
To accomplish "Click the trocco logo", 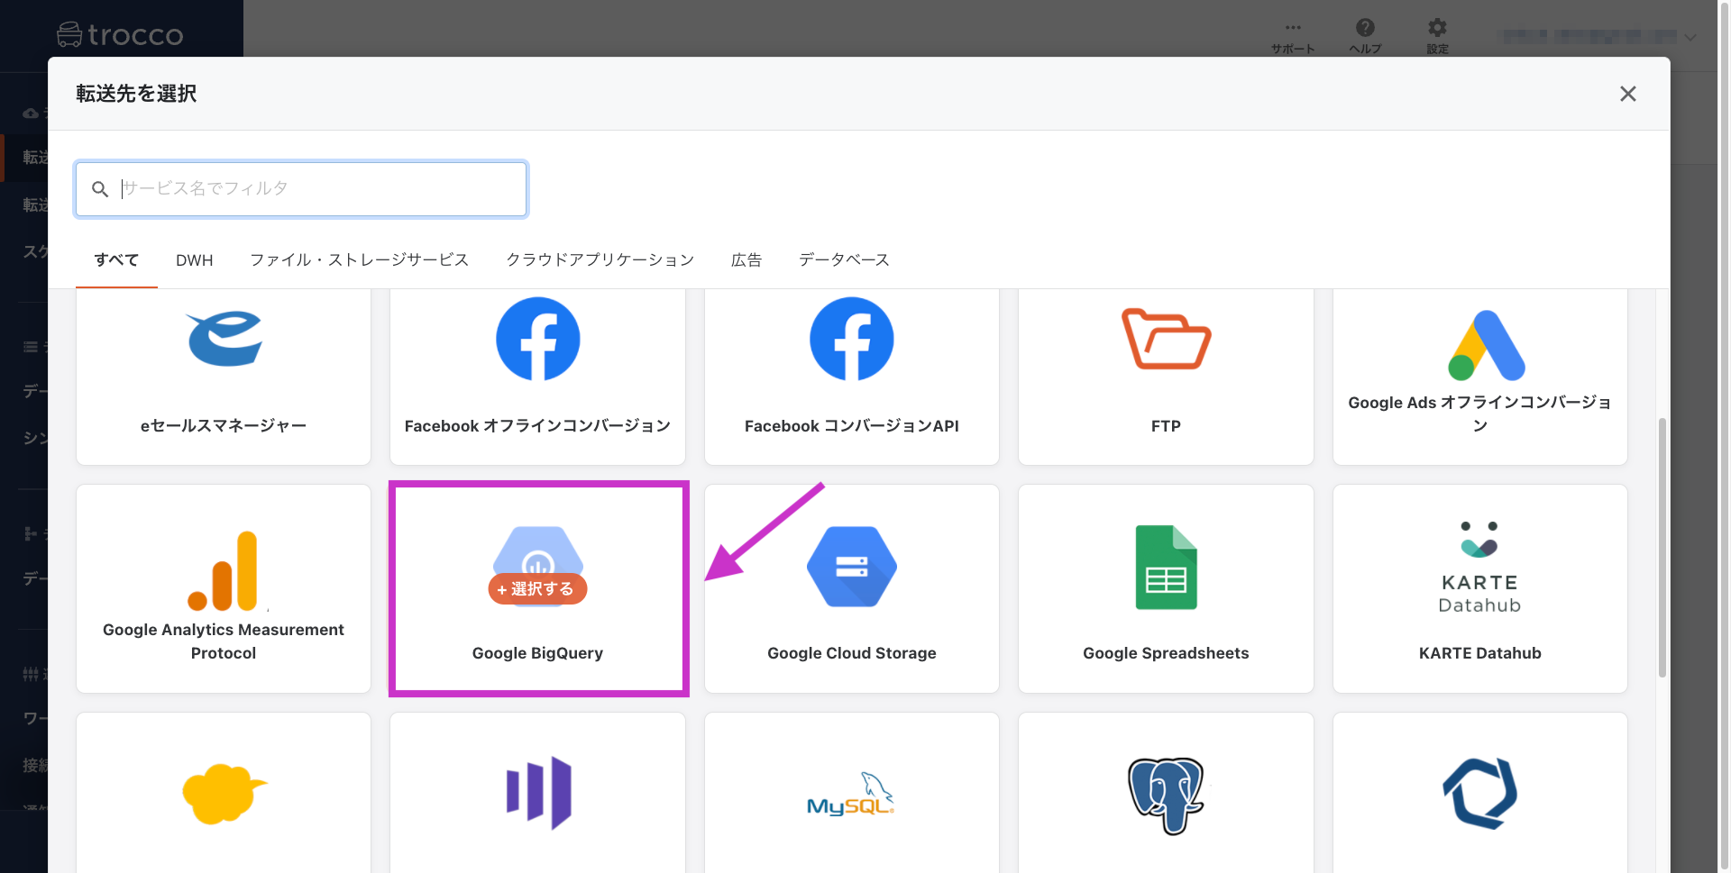I will click(x=120, y=35).
